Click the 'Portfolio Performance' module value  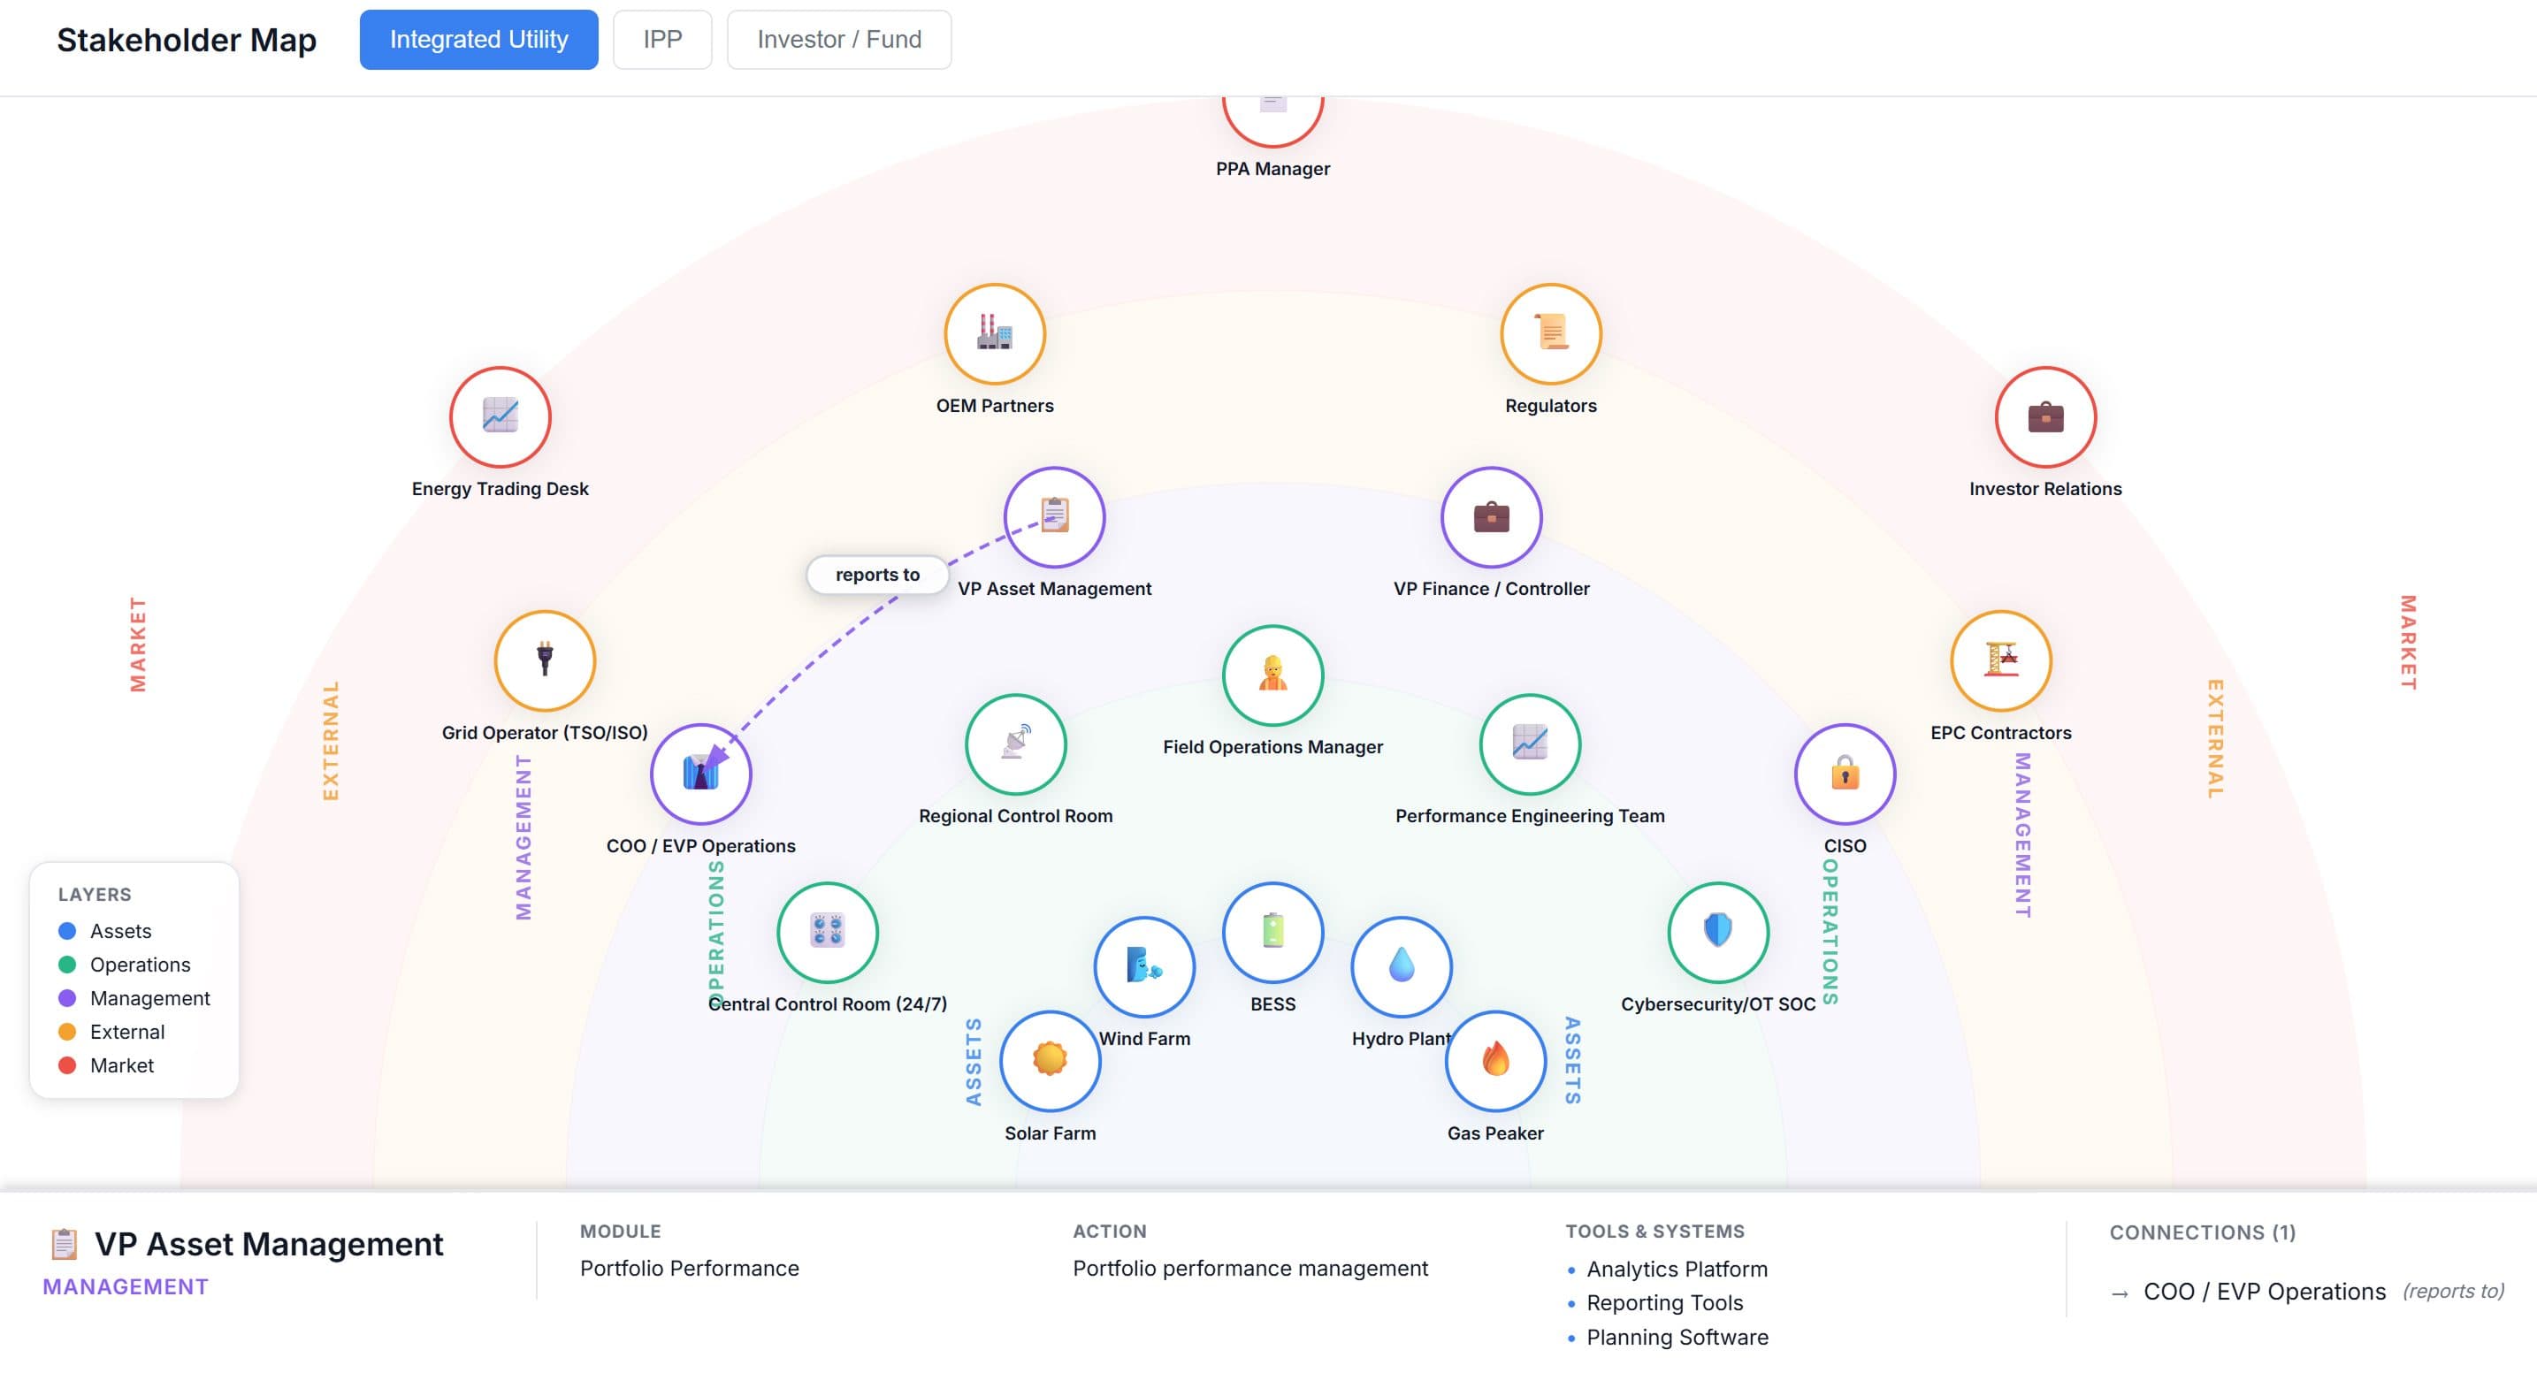point(690,1268)
